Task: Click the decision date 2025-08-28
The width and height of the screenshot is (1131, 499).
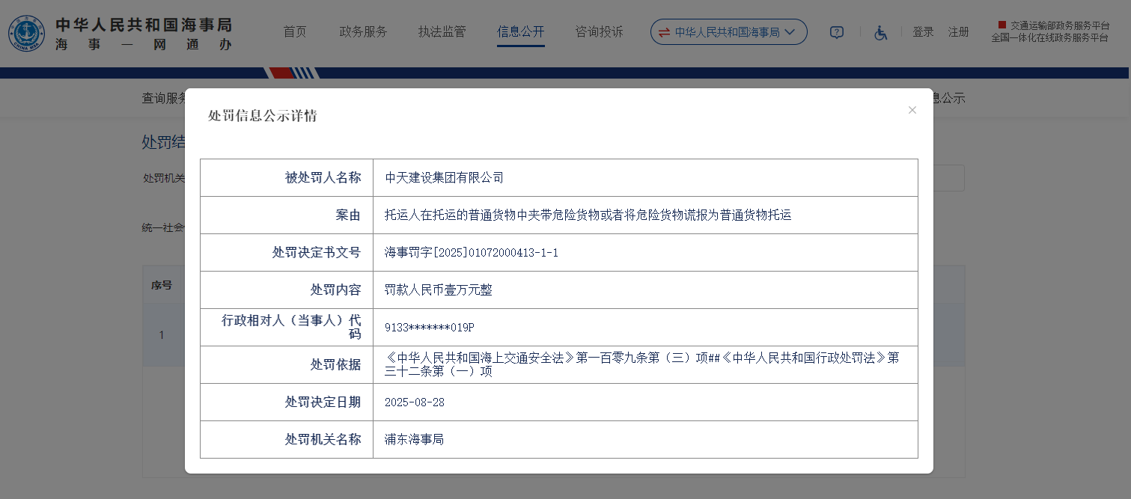Action: pyautogui.click(x=415, y=402)
